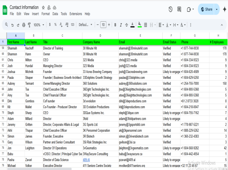
Task: Open merge cells dropdown arrow
Action: pyautogui.click(x=155, y=25)
